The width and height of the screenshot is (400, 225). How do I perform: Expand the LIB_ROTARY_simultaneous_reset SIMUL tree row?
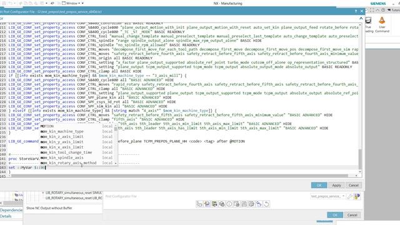tap(43, 192)
